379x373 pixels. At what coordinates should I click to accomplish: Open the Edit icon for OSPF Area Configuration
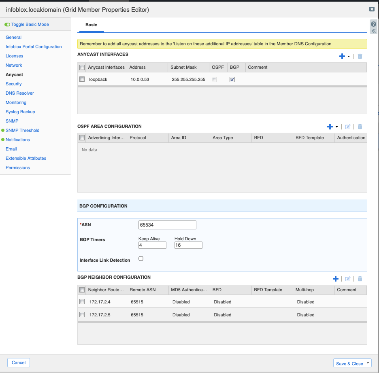click(347, 127)
